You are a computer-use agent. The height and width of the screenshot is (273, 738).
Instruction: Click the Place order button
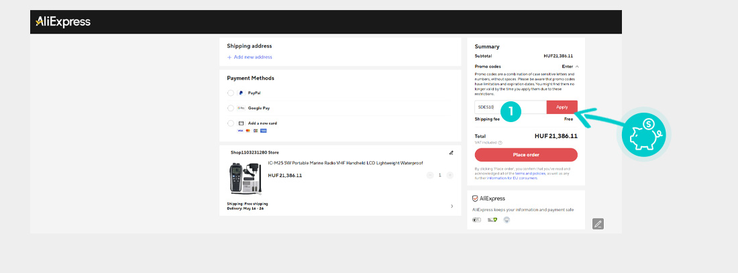tap(526, 155)
